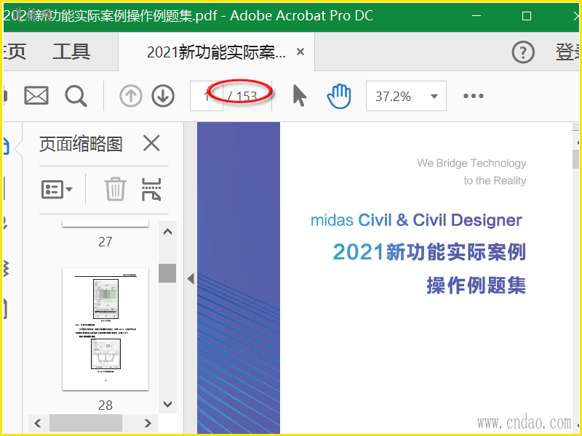The width and height of the screenshot is (582, 436).
Task: Open the 37.2% zoom level dropdown
Action: [x=406, y=96]
